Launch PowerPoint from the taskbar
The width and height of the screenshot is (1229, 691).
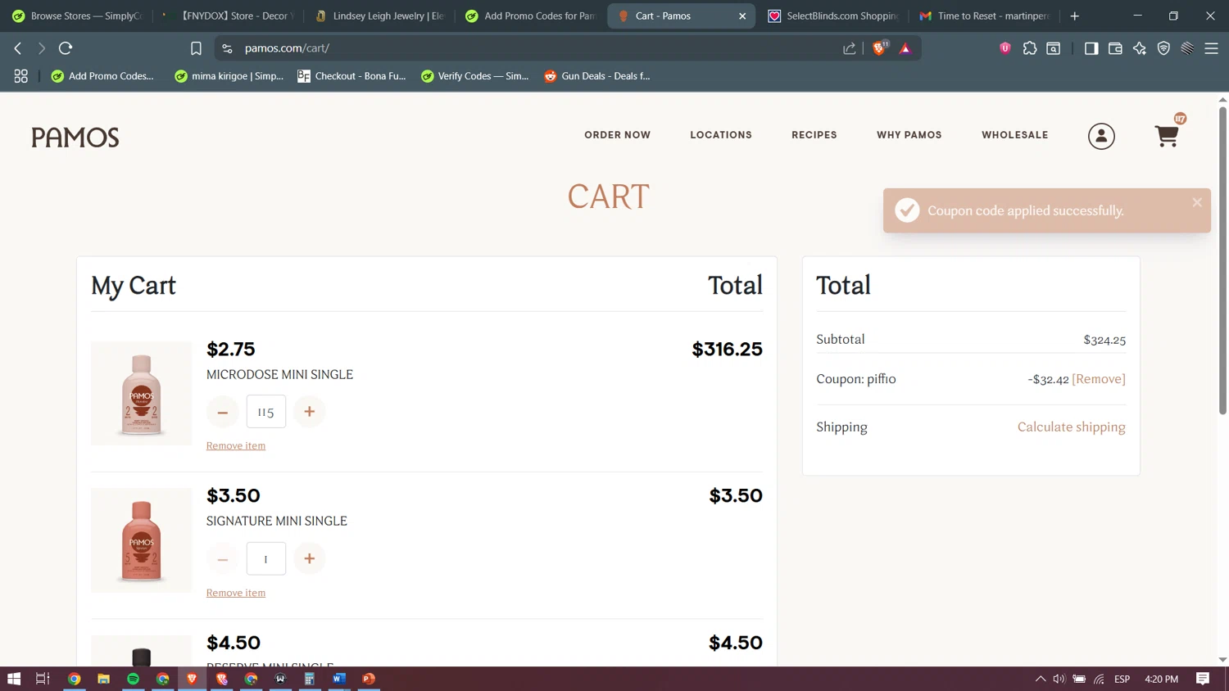tap(369, 679)
